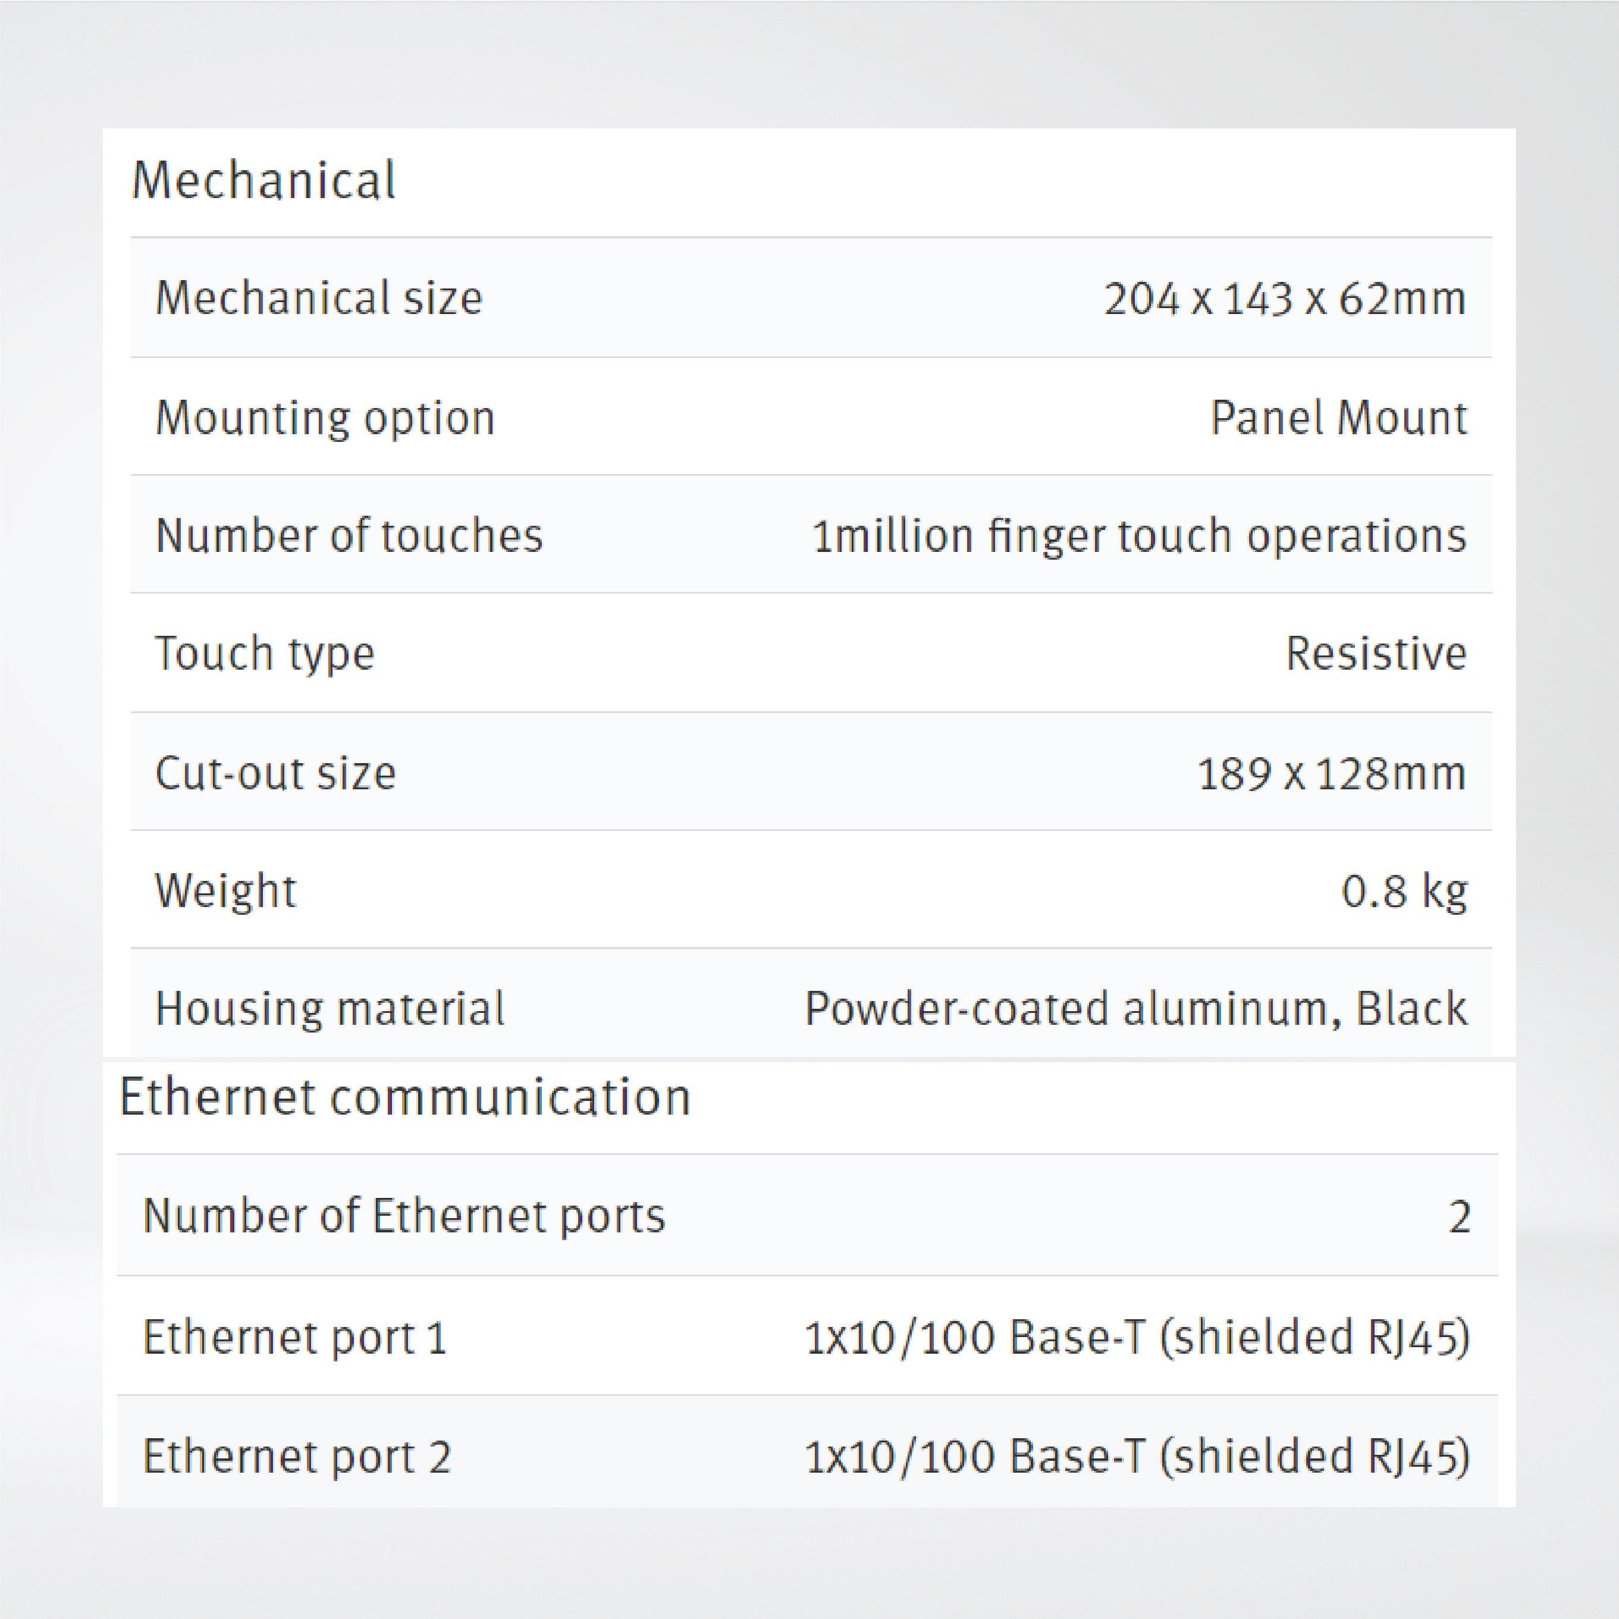Click the Ethernet communication section heading
Screen dimensions: 1619x1619
[404, 1097]
